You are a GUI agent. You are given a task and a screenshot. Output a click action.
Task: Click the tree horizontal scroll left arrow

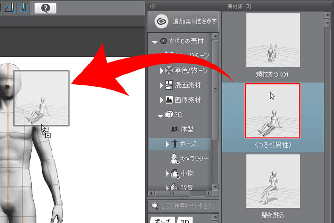[x=151, y=193]
